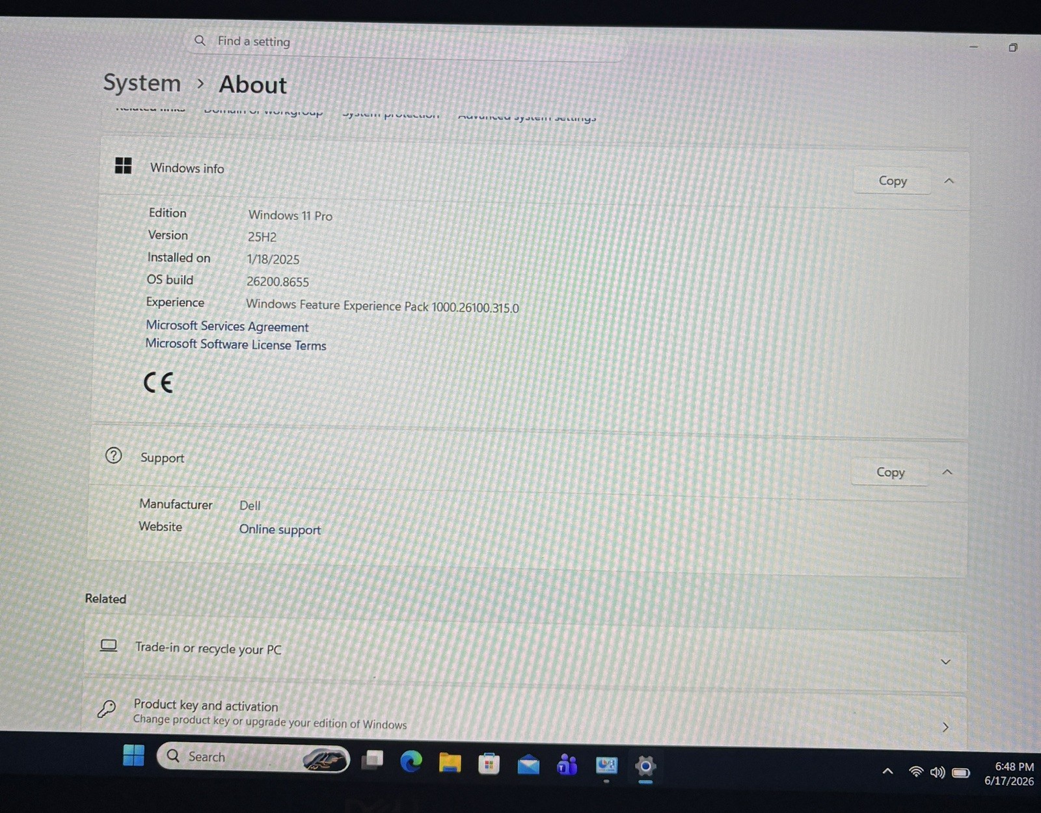The width and height of the screenshot is (1041, 813).
Task: Collapse the Windows info section
Action: [949, 181]
